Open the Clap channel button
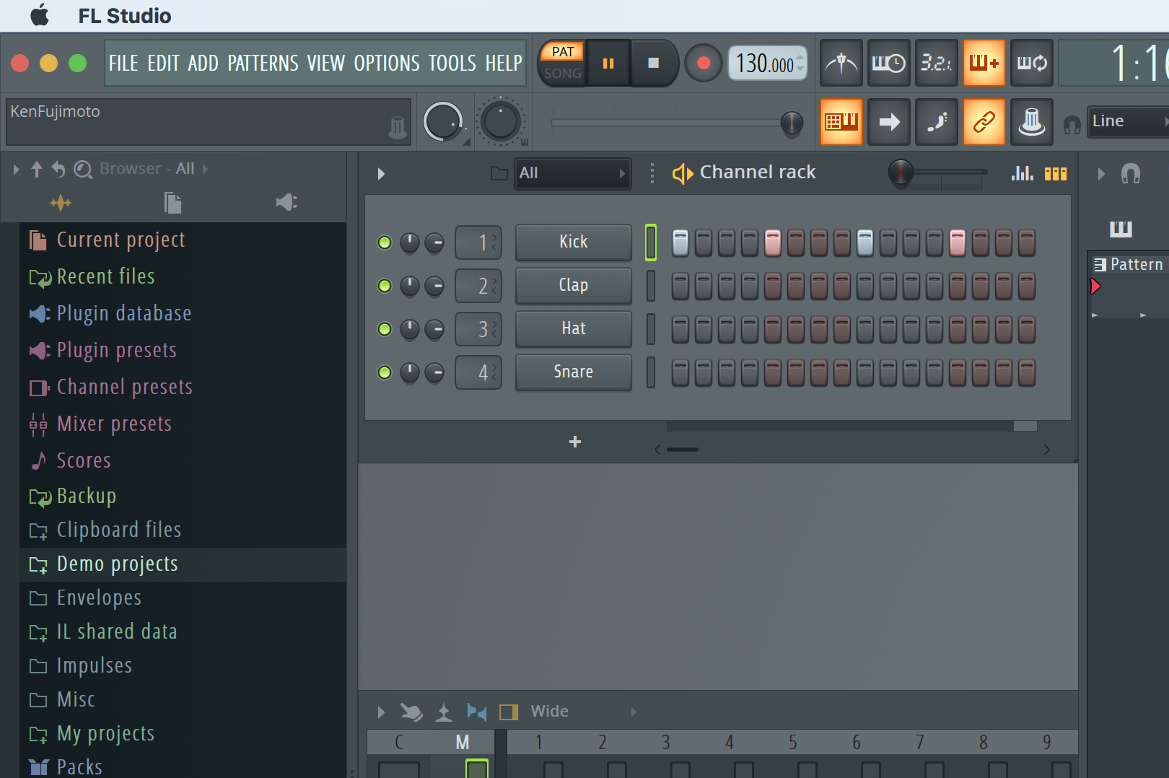Viewport: 1169px width, 778px height. click(x=574, y=286)
